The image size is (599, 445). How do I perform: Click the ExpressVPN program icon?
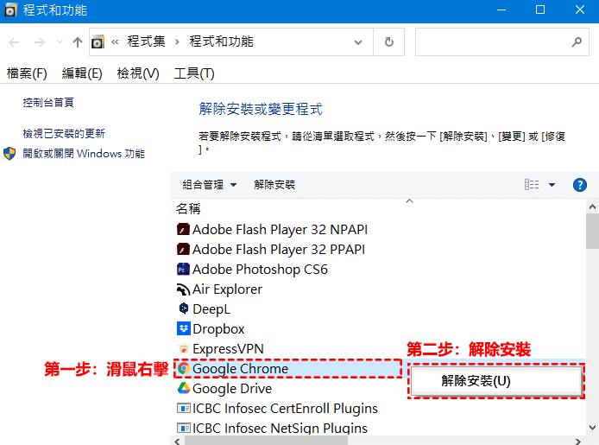tap(183, 349)
